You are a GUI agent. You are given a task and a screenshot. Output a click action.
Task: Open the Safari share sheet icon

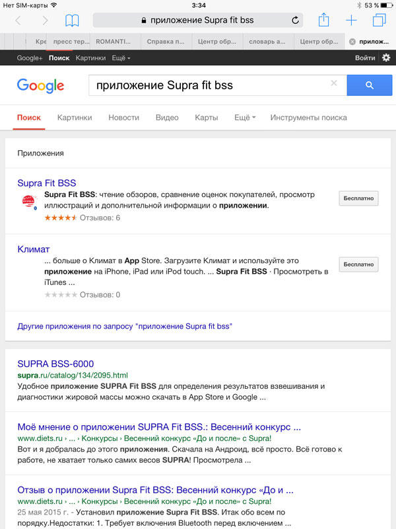pyautogui.click(x=323, y=20)
